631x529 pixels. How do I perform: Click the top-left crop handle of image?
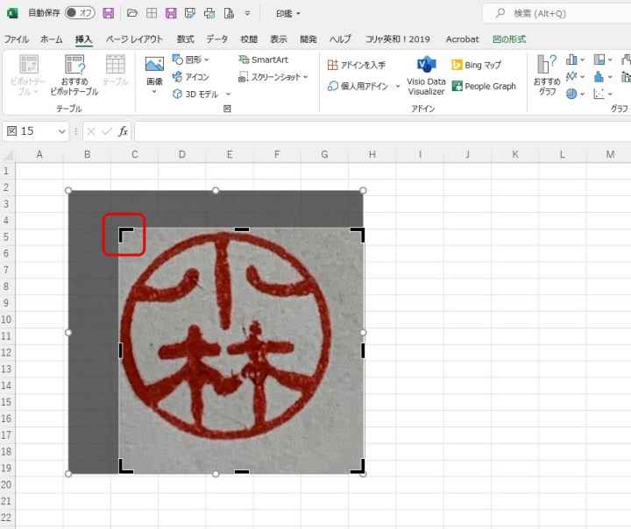[125, 234]
